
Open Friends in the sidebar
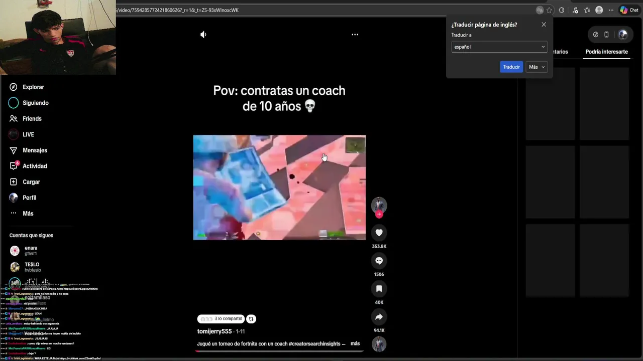(32, 119)
